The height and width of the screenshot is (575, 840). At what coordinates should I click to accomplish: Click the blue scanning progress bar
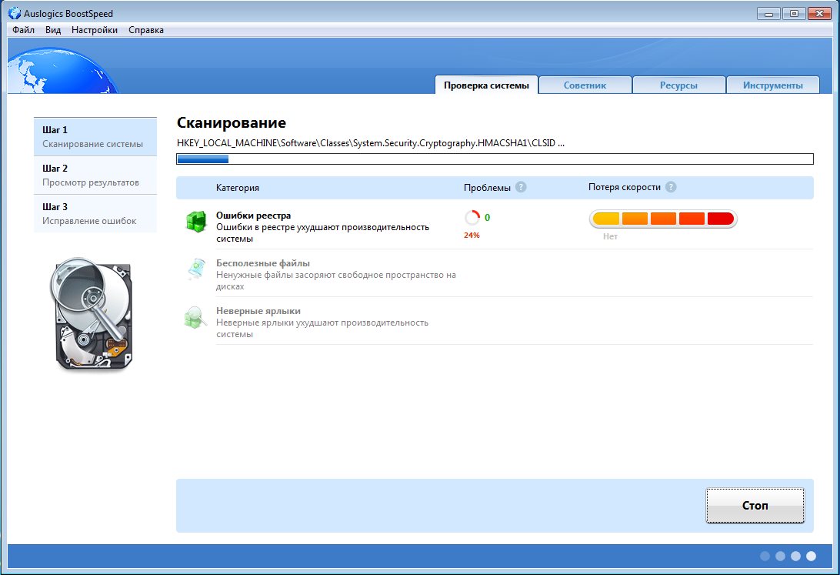(x=495, y=159)
